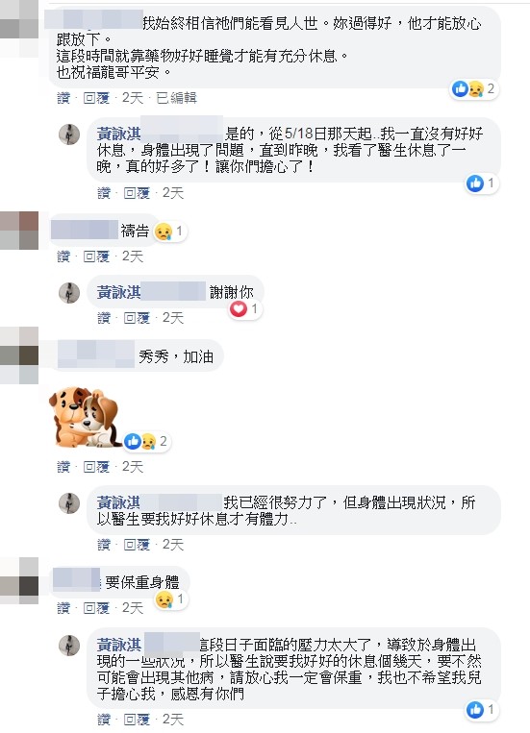Like the 我已經很努力了 reply
The image size is (530, 733).
(x=104, y=544)
